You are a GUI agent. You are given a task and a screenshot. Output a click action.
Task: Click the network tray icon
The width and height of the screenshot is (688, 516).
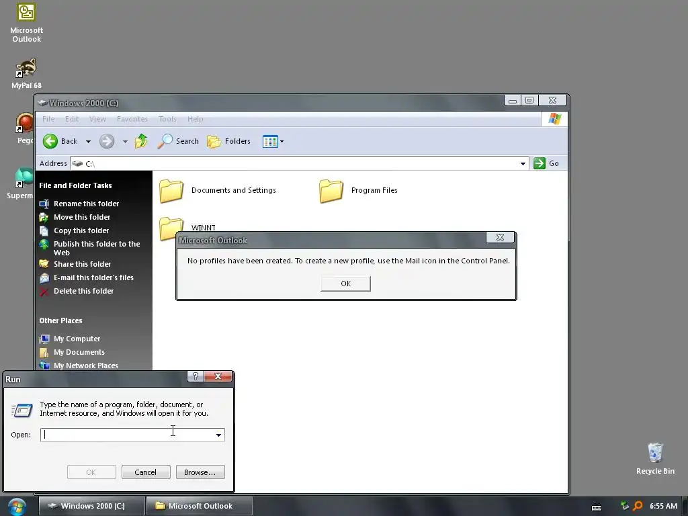click(624, 505)
